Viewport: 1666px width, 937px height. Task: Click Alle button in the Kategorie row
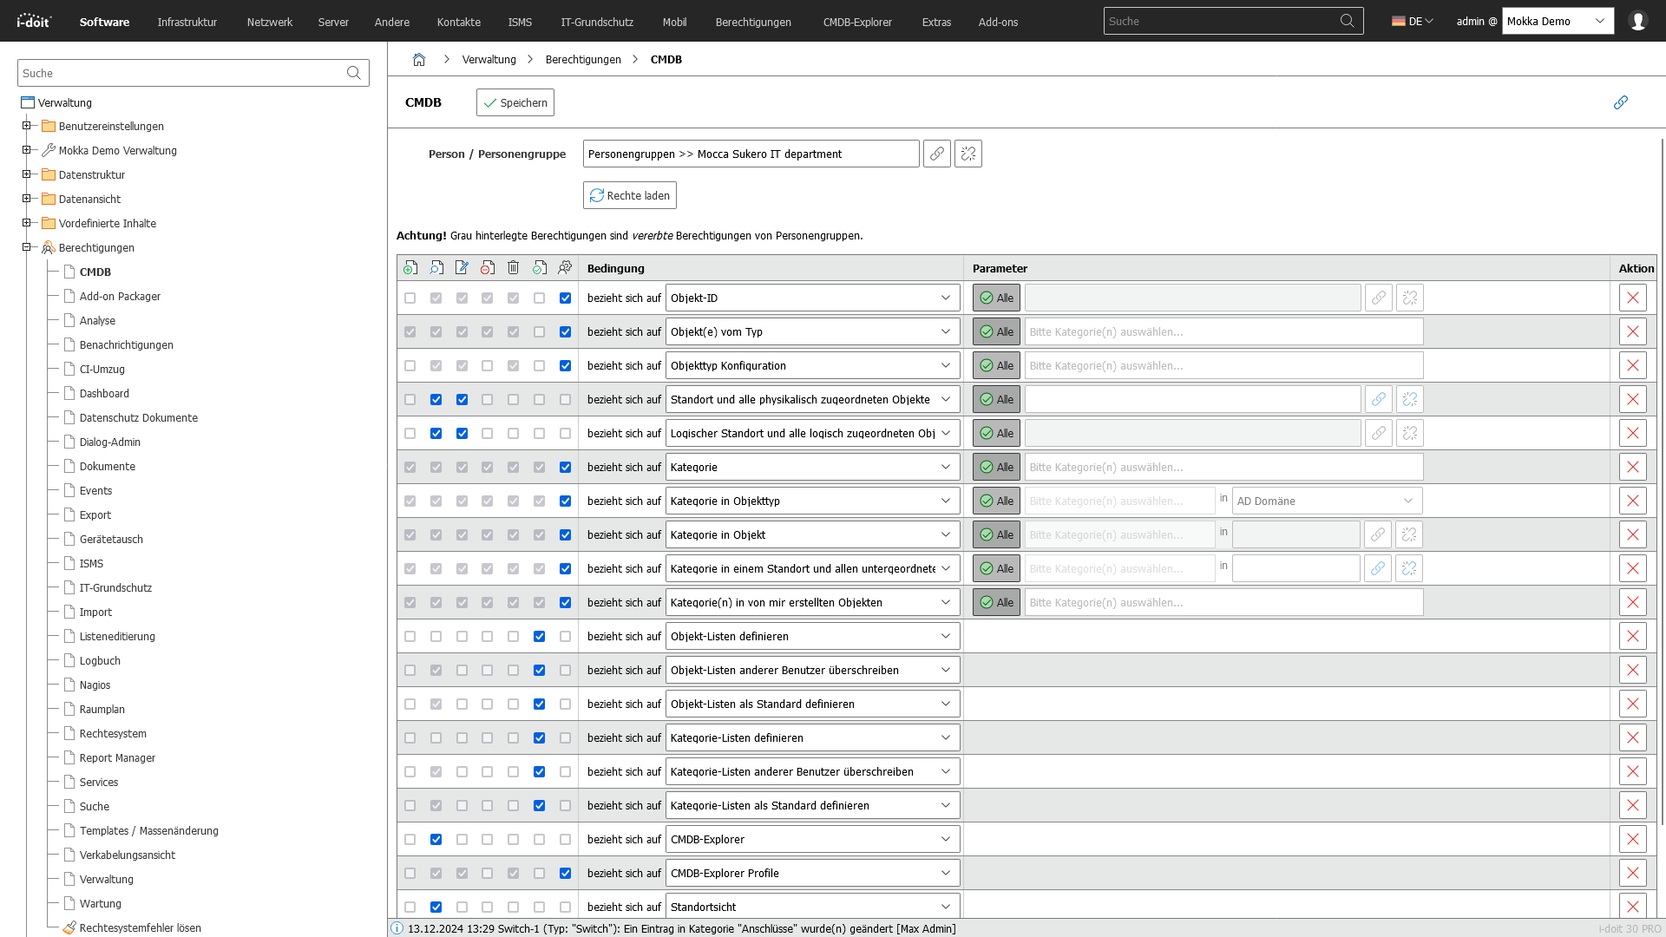(x=996, y=467)
